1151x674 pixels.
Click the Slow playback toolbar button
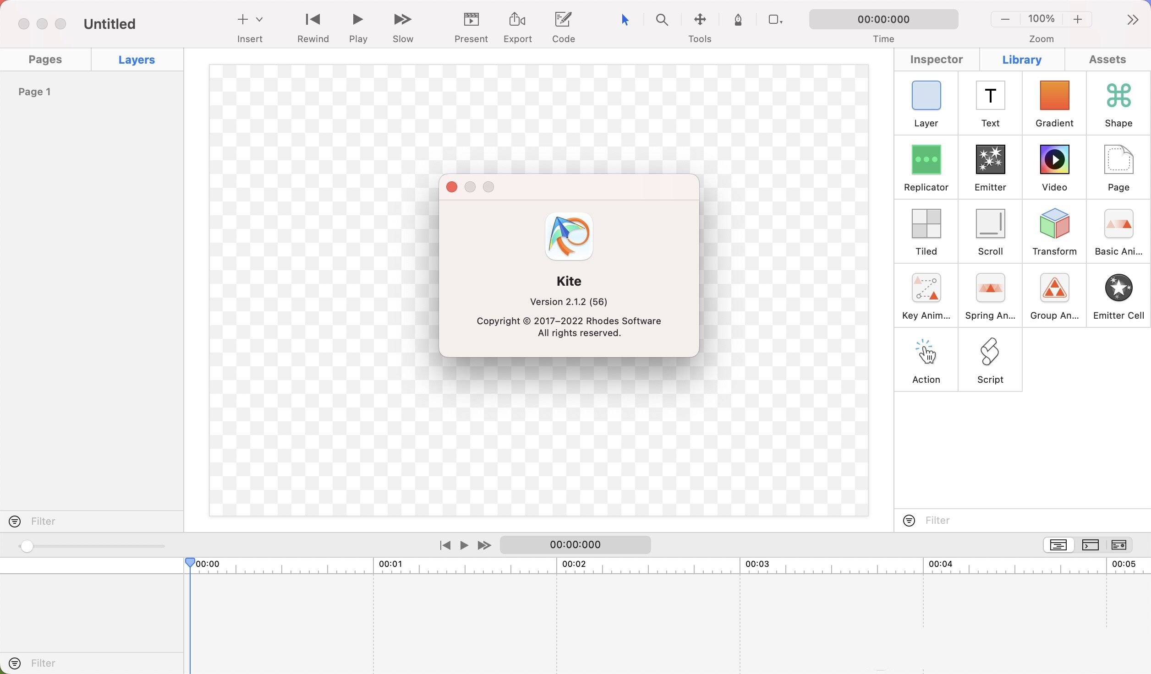403,19
